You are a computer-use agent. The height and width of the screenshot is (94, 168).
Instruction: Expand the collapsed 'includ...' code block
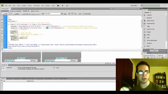14,31
